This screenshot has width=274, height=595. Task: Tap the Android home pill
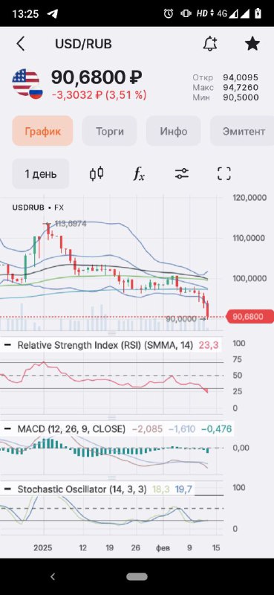(137, 577)
